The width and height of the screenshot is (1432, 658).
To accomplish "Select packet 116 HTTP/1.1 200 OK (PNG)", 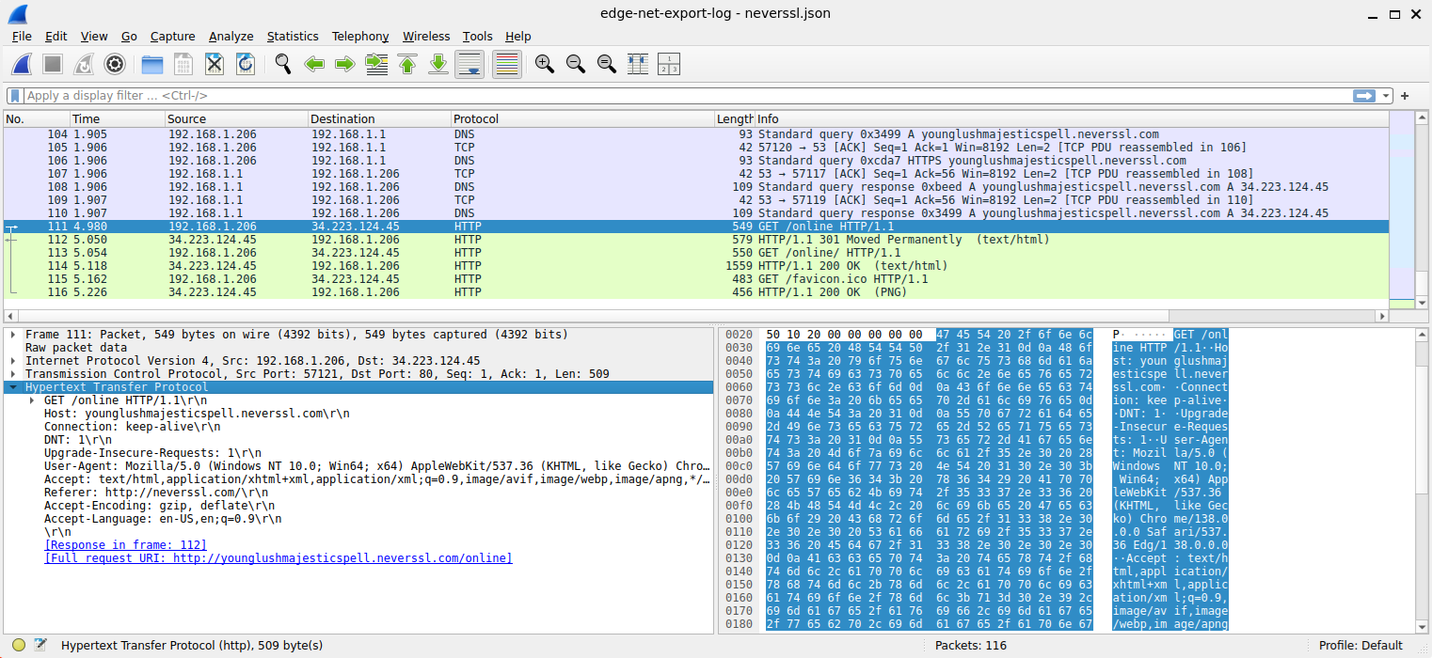I will pyautogui.click(x=695, y=292).
